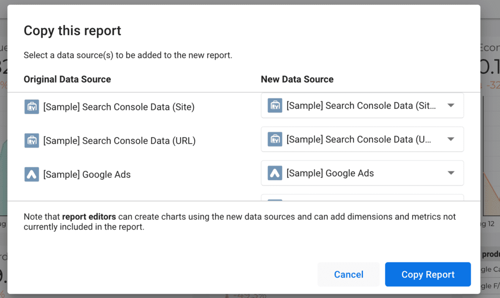Image resolution: width=500 pixels, height=298 pixels.
Task: Click the 'report editors' bold text
Action: tap(89, 216)
